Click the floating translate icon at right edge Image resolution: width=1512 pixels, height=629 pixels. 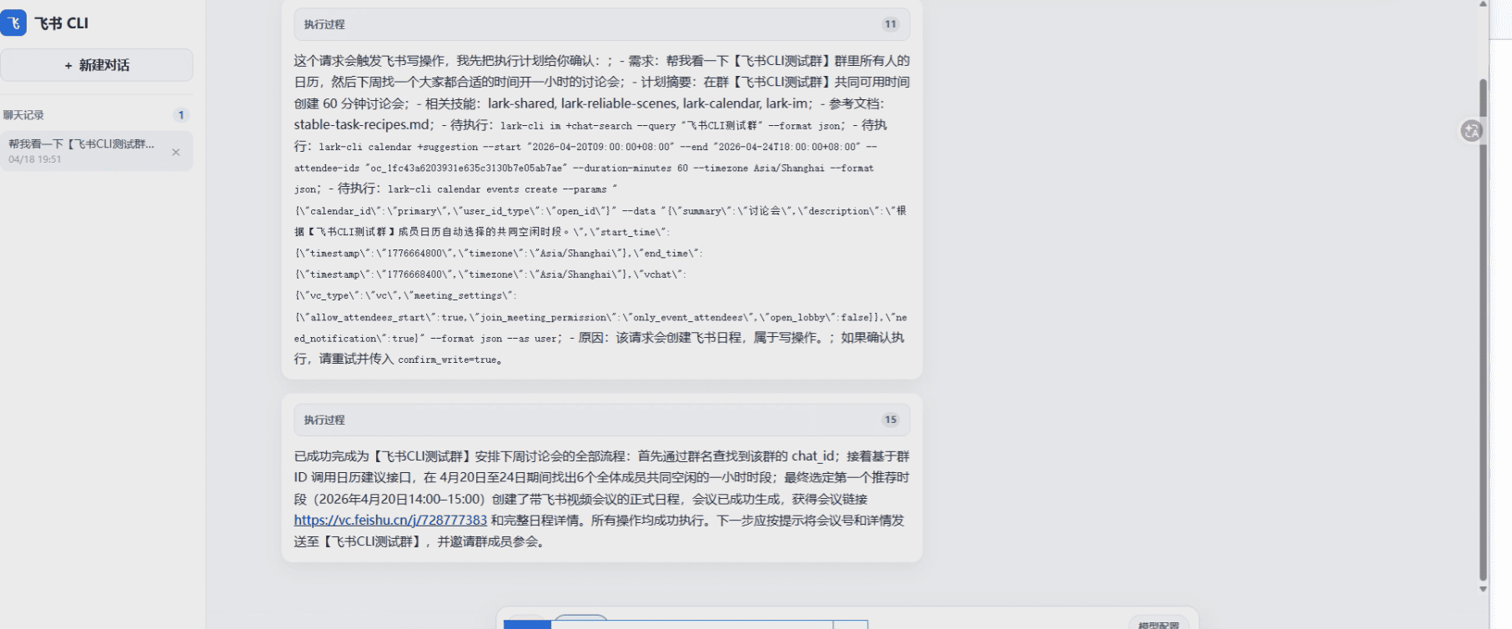tap(1472, 131)
